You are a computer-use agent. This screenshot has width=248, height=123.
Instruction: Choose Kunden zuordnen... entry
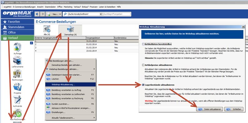[71, 104]
